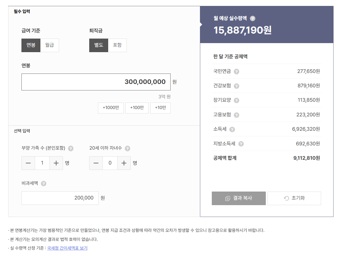Click help icon beside 소득세
The image size is (342, 253).
click(x=232, y=129)
